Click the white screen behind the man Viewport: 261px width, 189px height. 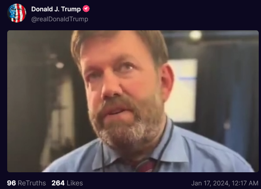[x=181, y=91]
